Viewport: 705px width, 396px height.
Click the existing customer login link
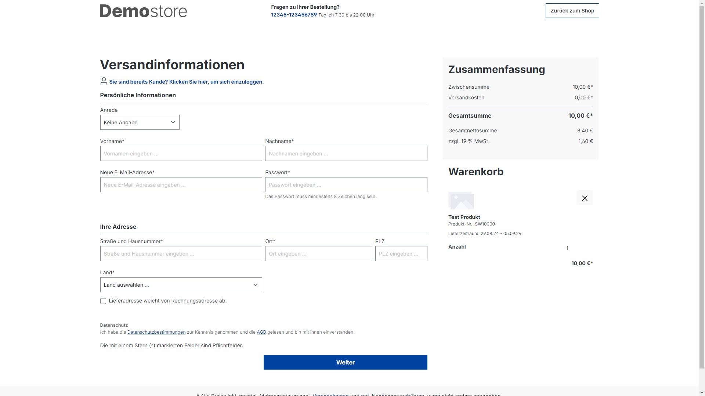(186, 82)
